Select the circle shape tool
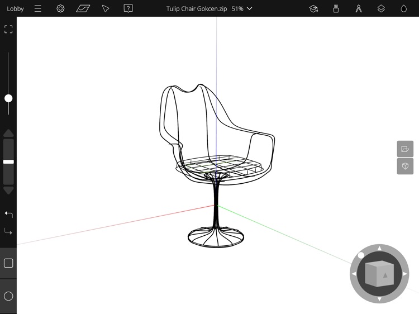 (x=8, y=296)
